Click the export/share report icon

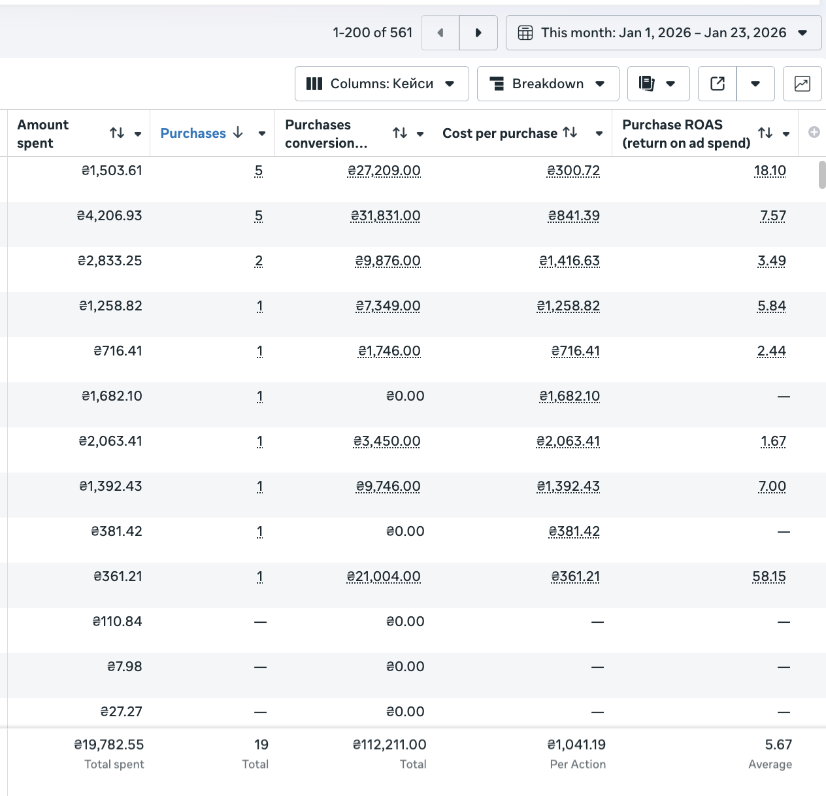point(718,84)
